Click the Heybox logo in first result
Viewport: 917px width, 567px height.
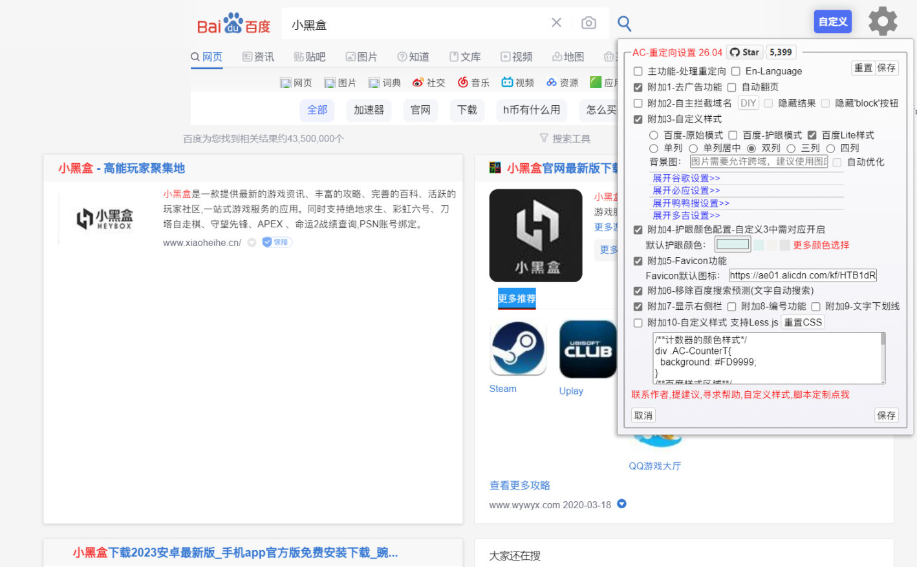(x=104, y=219)
